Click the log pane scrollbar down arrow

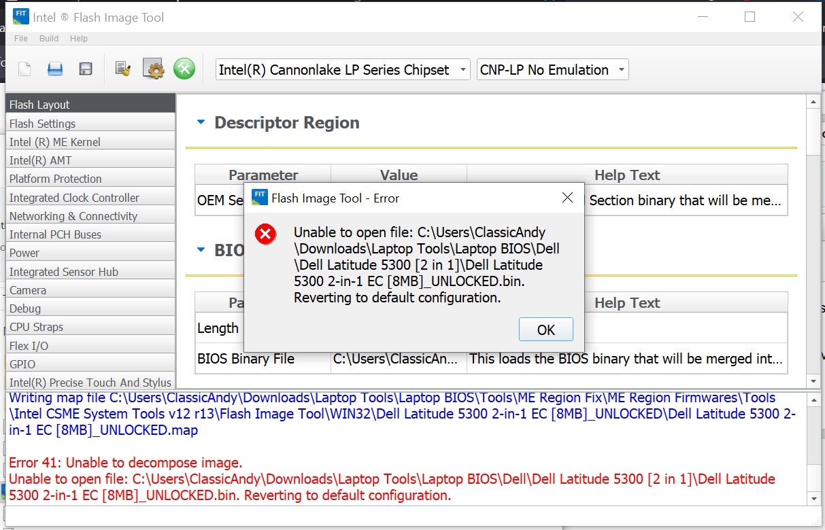(x=813, y=498)
